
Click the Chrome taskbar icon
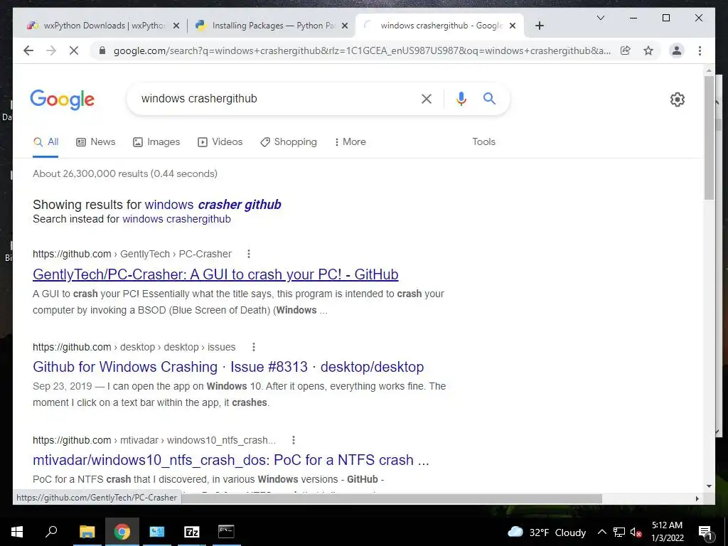(x=122, y=532)
